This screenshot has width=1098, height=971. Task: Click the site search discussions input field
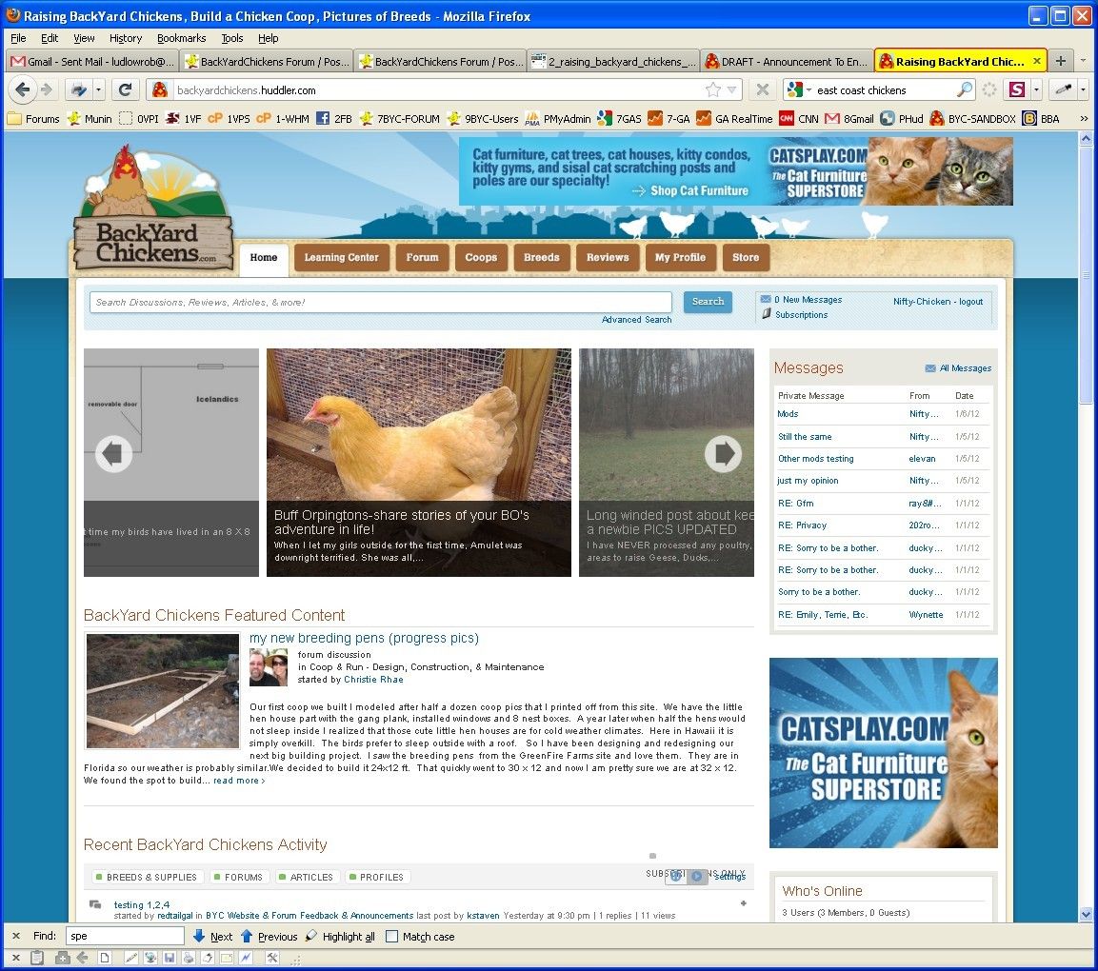coord(380,303)
